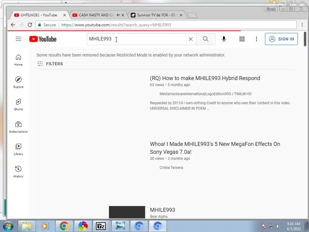The image size is (309, 232).
Task: Click the "Requested by 2011G" description text
Action: tap(220, 105)
